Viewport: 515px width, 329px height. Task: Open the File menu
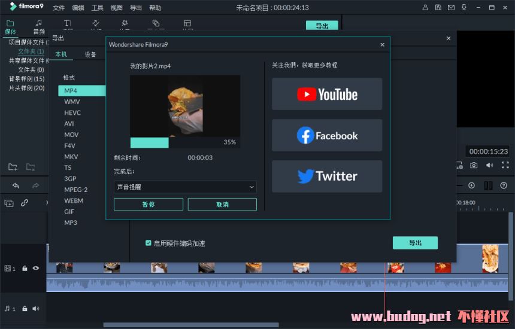(x=59, y=8)
